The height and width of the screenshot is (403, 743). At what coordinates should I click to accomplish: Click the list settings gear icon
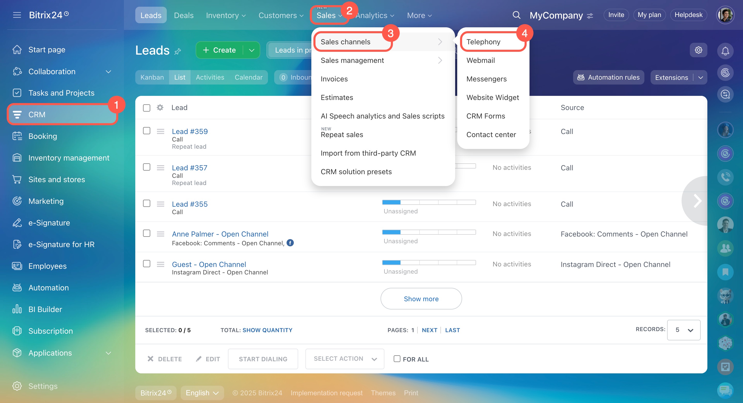point(698,50)
